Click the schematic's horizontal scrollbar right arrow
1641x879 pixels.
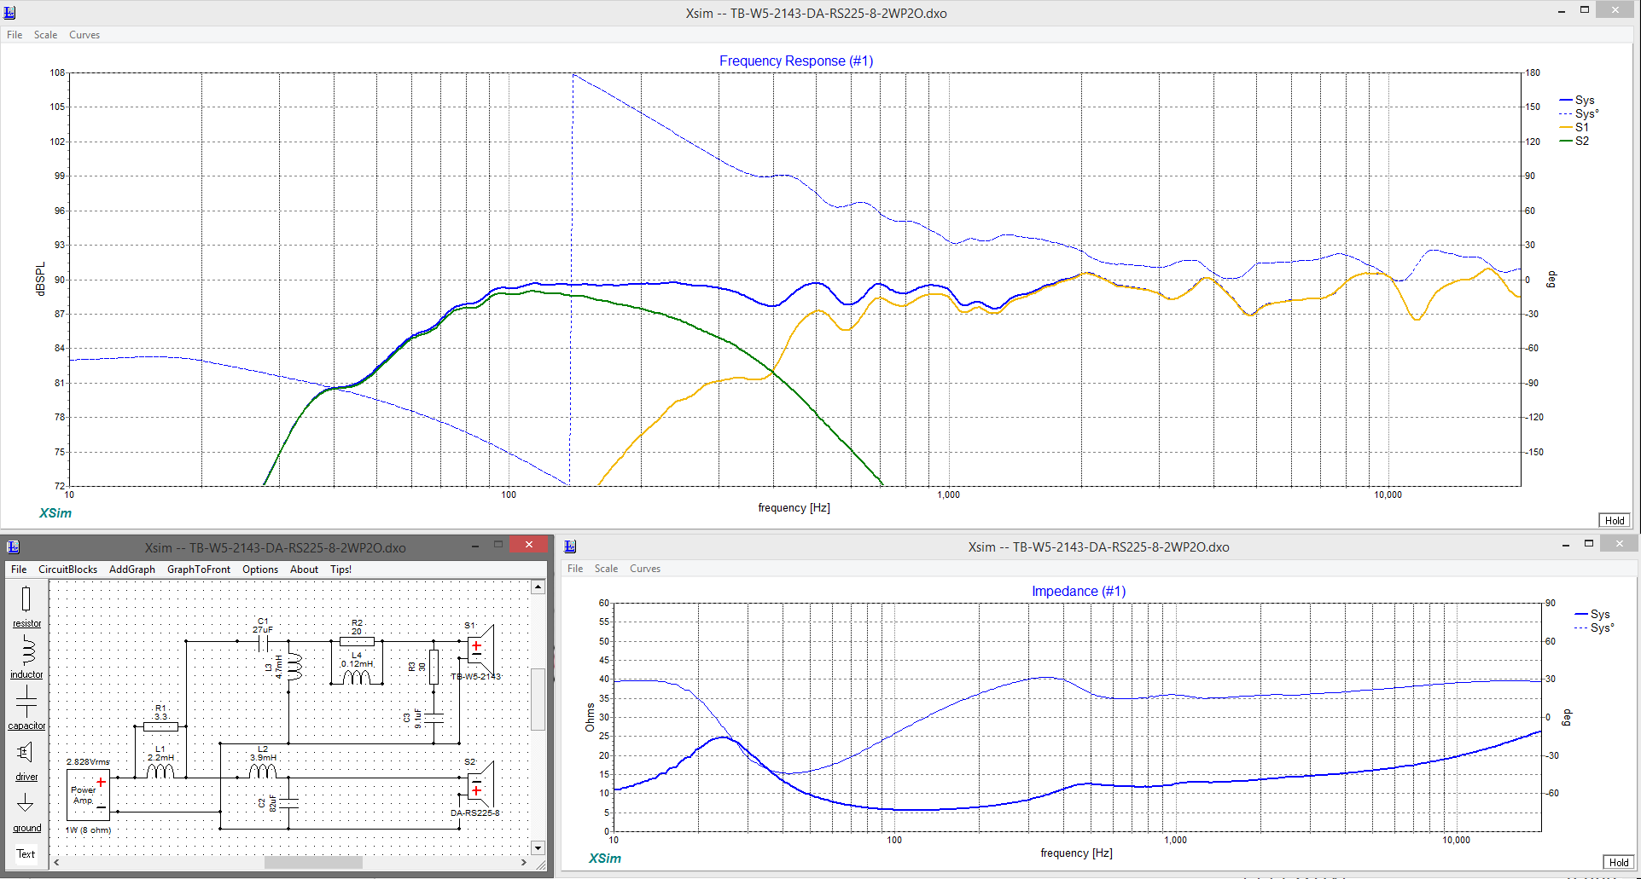click(524, 862)
